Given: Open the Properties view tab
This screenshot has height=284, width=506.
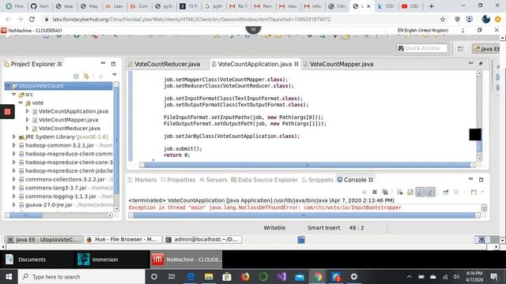Looking at the screenshot, I should pos(178,180).
